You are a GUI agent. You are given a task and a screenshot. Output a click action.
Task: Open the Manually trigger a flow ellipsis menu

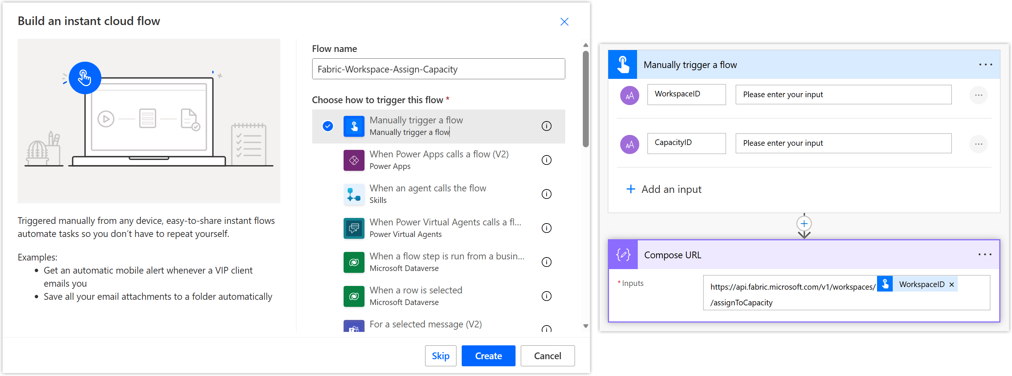pyautogui.click(x=985, y=64)
